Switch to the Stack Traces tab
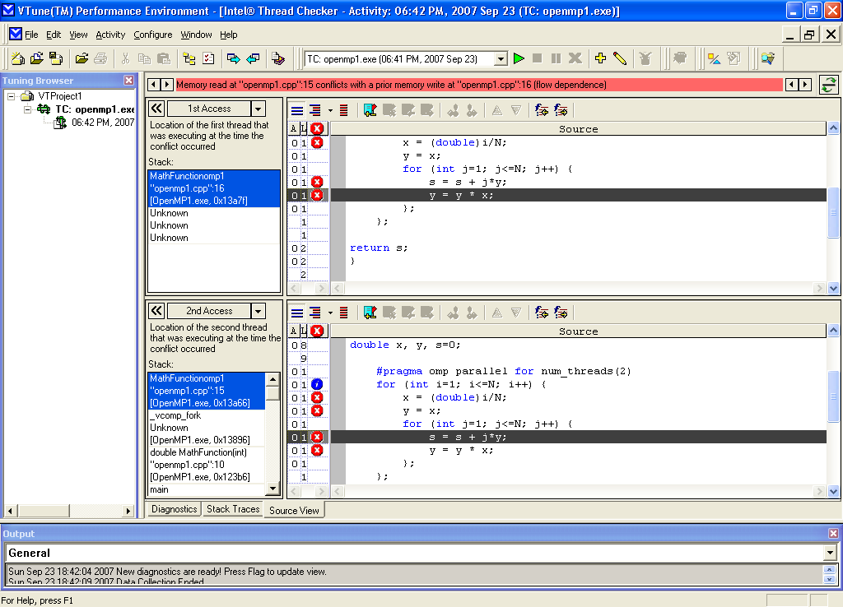This screenshot has height=607, width=843. point(233,508)
